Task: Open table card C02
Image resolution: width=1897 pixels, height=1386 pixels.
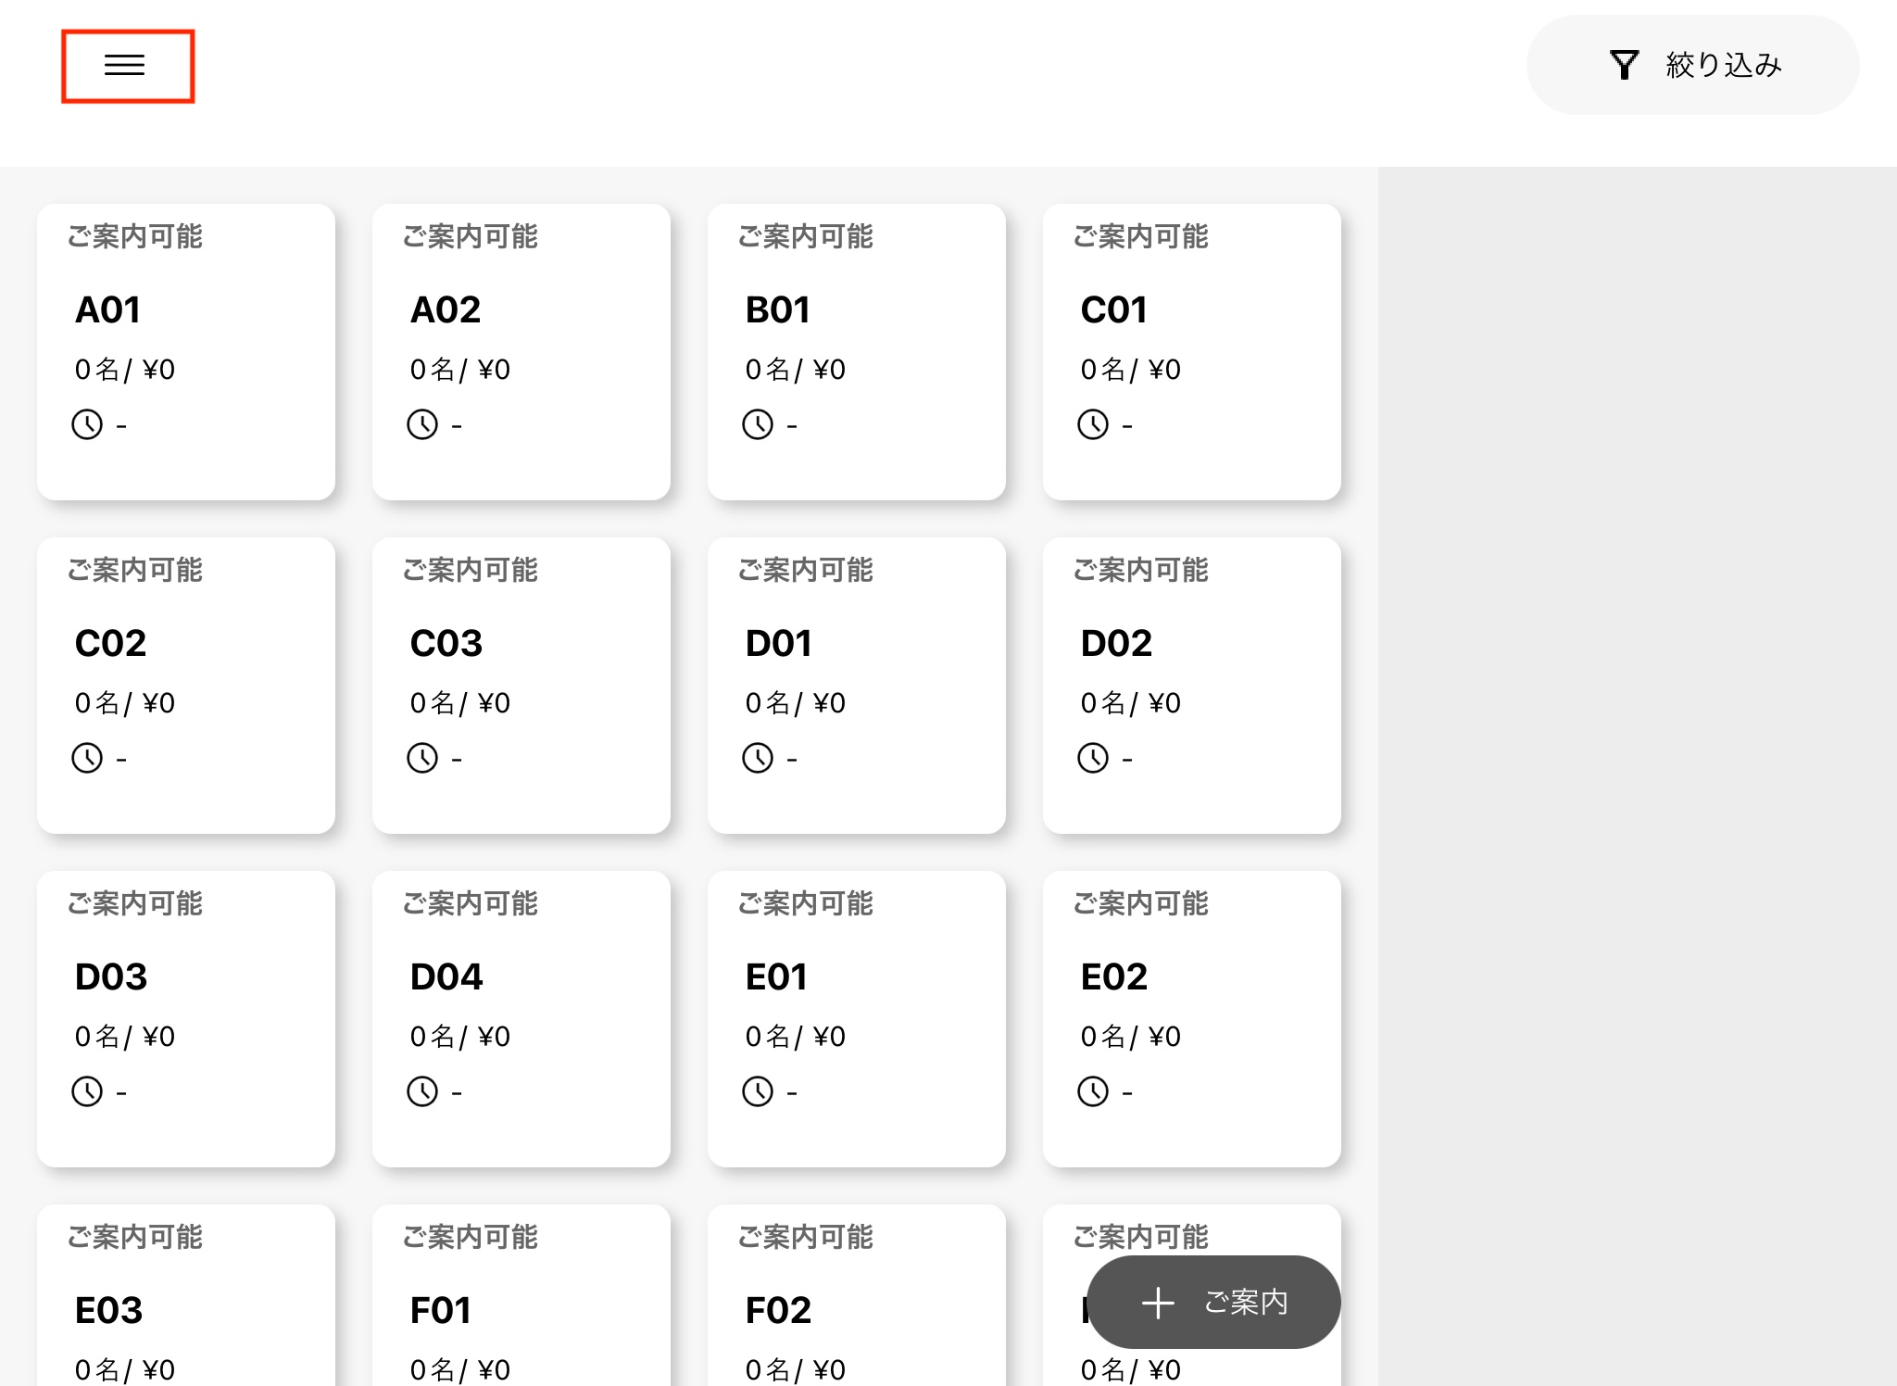Action: [185, 686]
